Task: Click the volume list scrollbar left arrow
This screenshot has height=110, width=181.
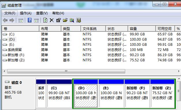Action: point(4,71)
